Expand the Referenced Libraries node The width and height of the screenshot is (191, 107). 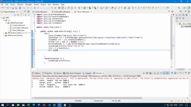point(4,35)
